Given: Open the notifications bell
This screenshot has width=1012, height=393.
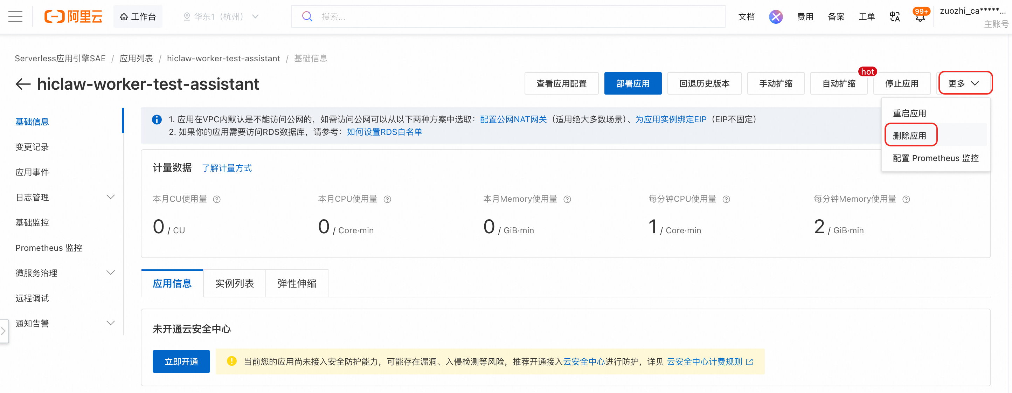Looking at the screenshot, I should (920, 16).
